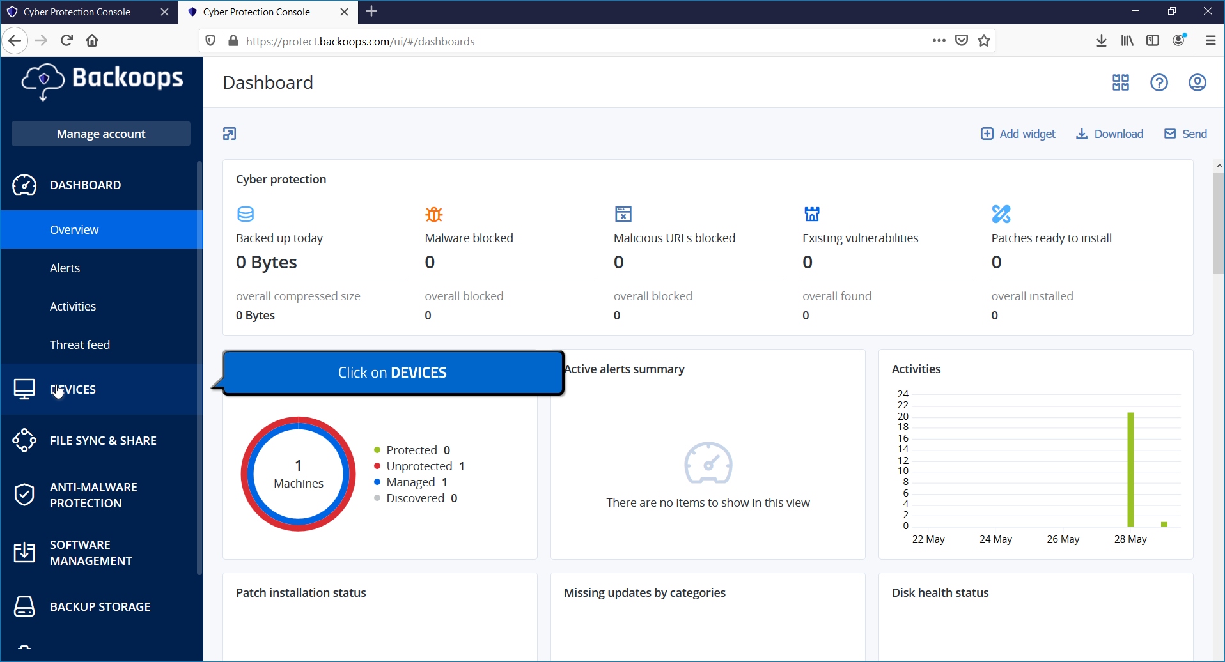Click the Devices monitor icon
The width and height of the screenshot is (1225, 662).
click(x=24, y=389)
